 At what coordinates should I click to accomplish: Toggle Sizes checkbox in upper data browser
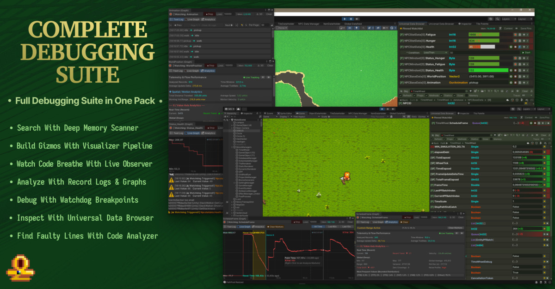[x=455, y=96]
